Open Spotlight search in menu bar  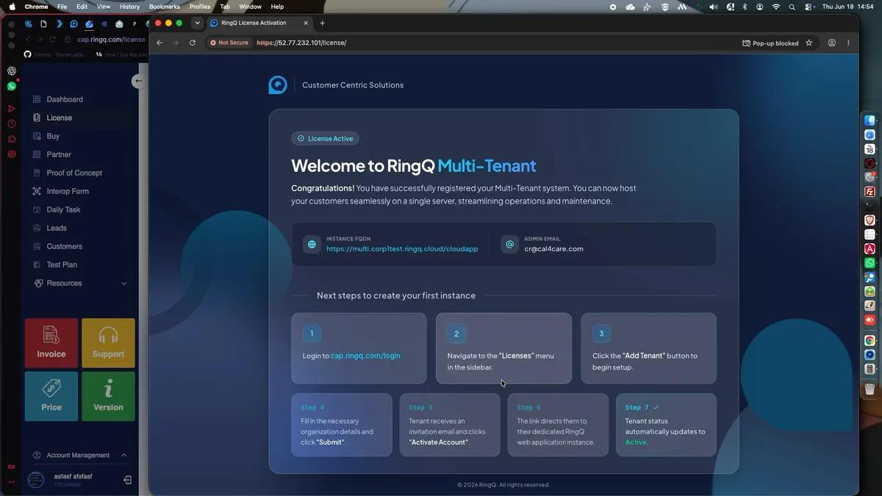click(x=792, y=7)
